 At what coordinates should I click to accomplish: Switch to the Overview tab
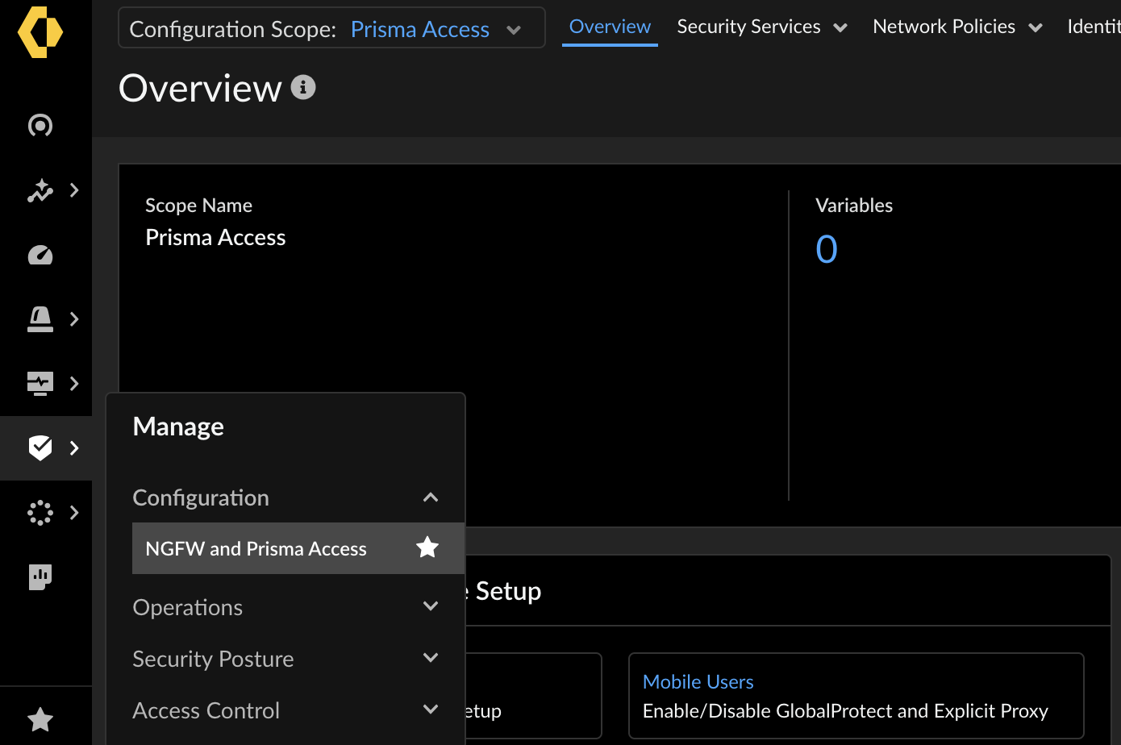click(610, 27)
